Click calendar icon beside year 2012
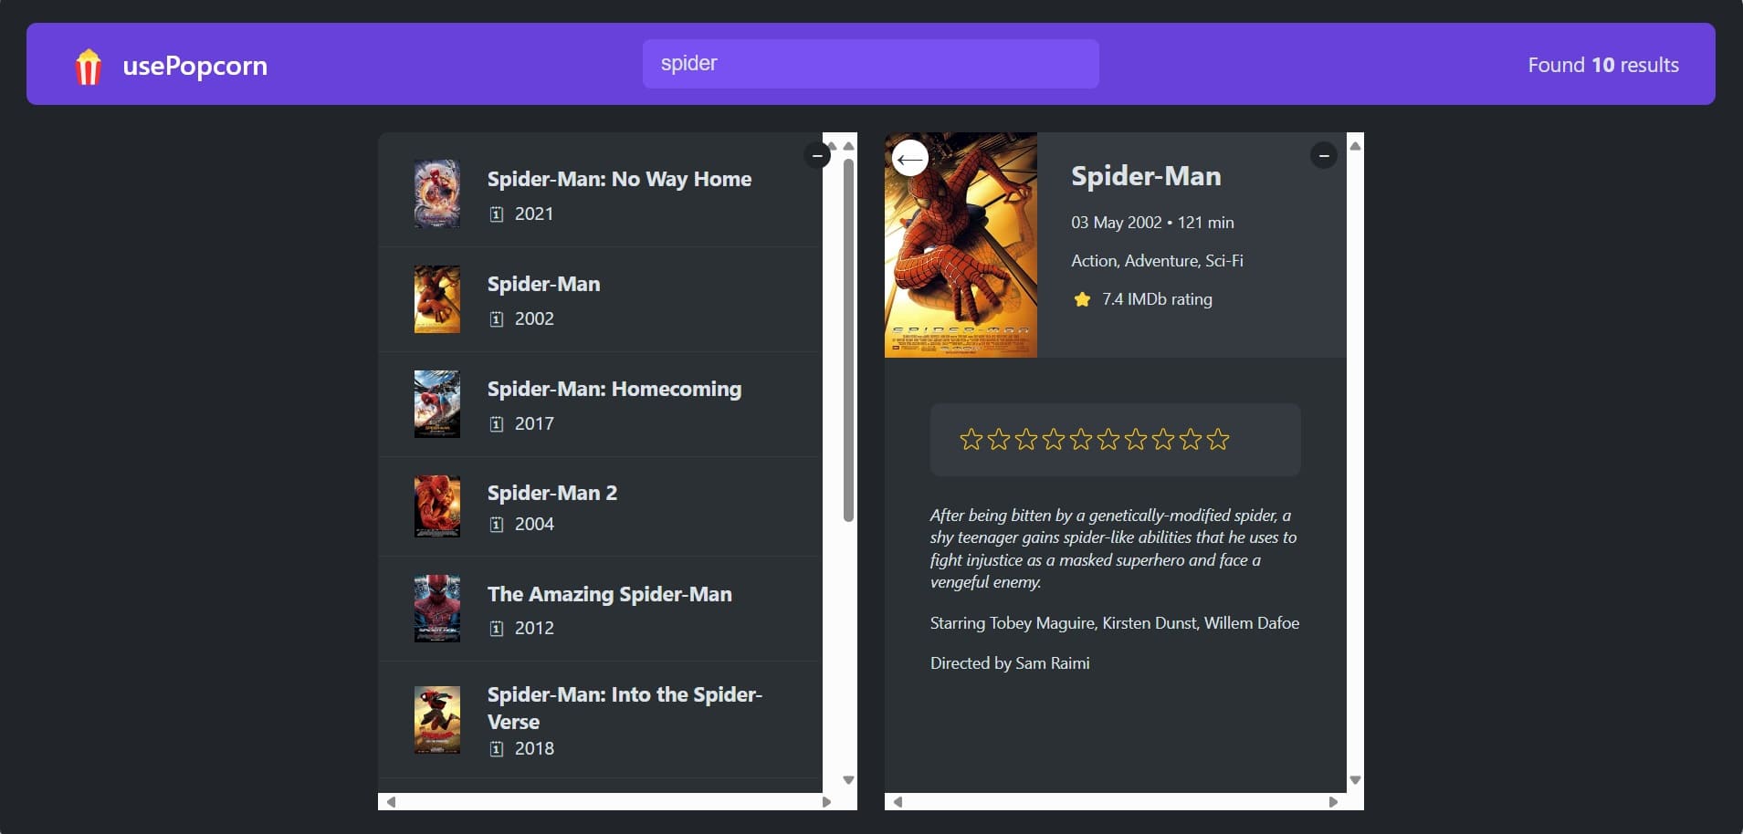The image size is (1743, 834). click(496, 629)
